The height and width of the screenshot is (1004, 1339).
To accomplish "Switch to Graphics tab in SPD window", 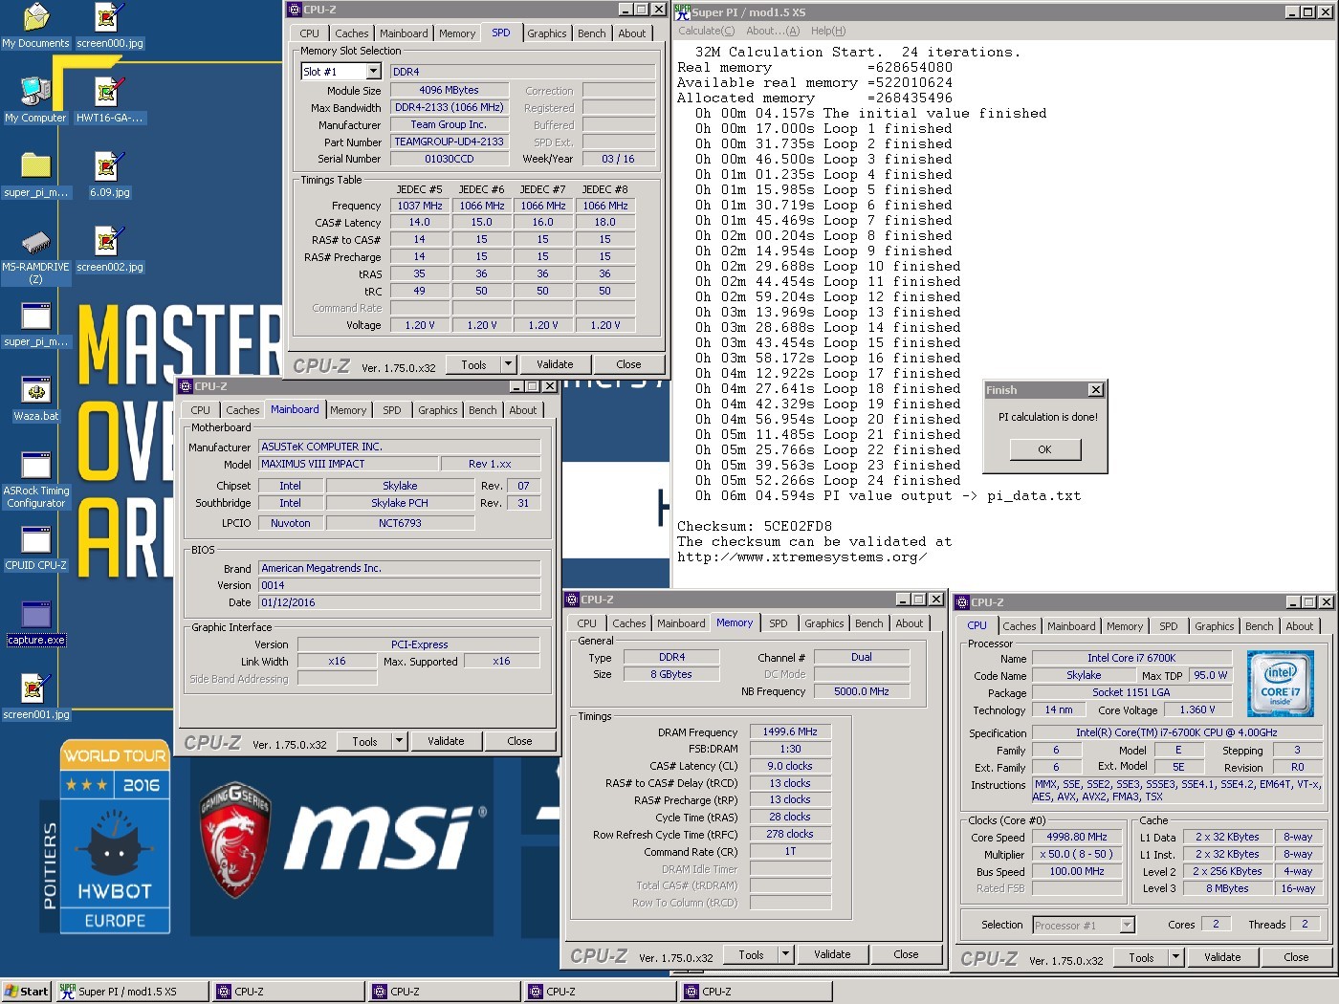I will (547, 33).
